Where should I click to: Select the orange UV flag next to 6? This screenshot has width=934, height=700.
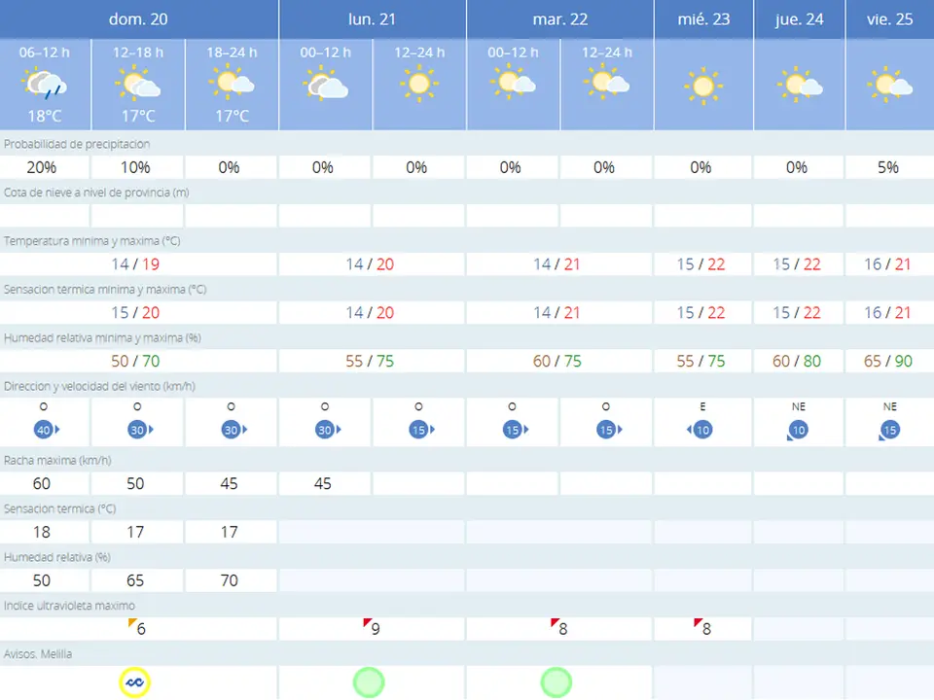(132, 623)
